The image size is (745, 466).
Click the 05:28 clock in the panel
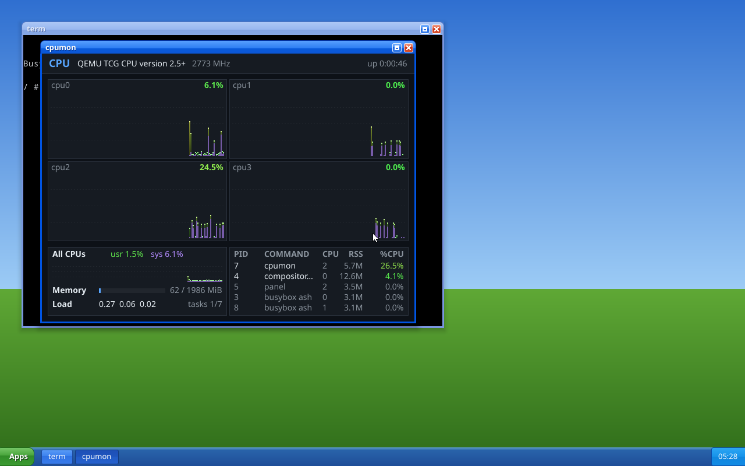728,457
